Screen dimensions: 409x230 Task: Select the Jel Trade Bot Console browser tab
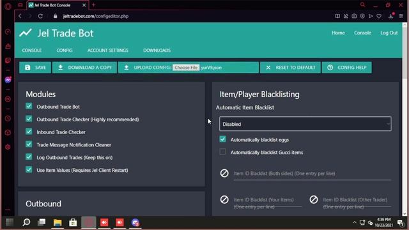(x=58, y=5)
